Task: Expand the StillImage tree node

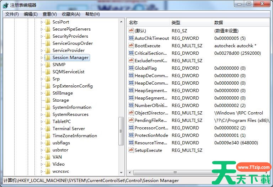Action: tap(42, 93)
